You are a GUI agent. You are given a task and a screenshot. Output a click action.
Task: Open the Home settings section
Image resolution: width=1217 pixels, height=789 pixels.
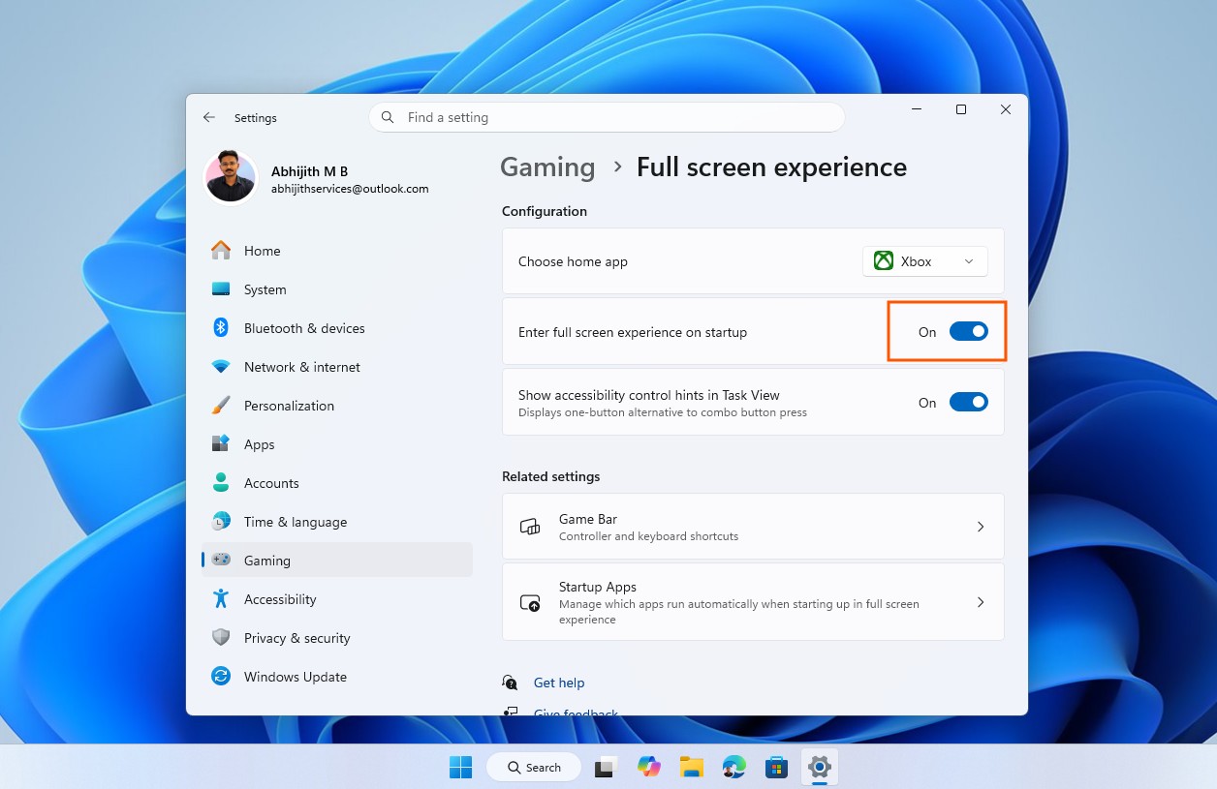tap(262, 250)
